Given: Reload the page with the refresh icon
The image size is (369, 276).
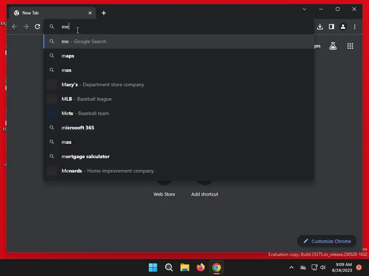Looking at the screenshot, I should coord(37,27).
